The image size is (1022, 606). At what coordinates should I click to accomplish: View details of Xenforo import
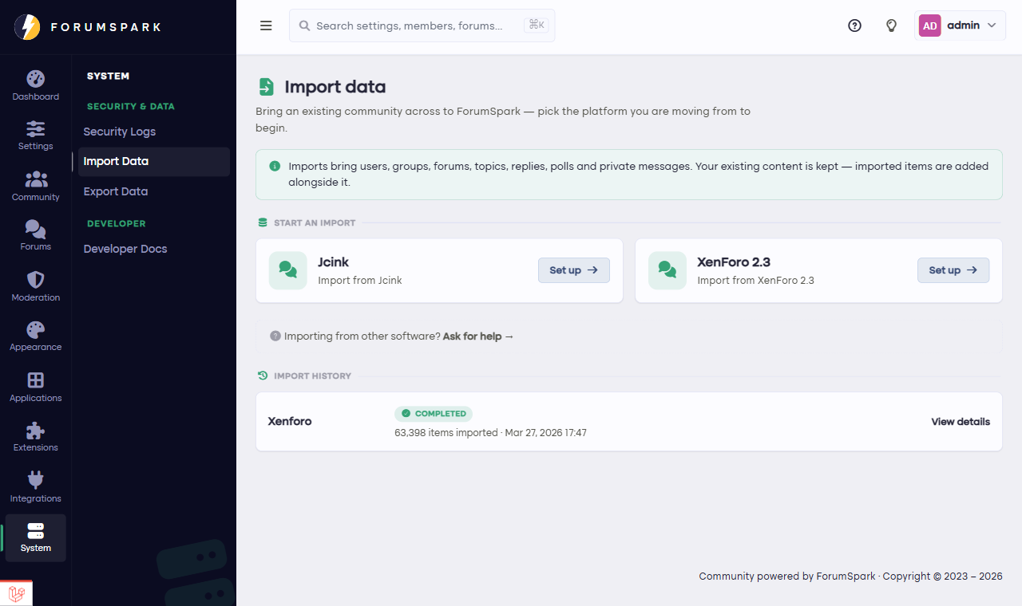pyautogui.click(x=961, y=422)
